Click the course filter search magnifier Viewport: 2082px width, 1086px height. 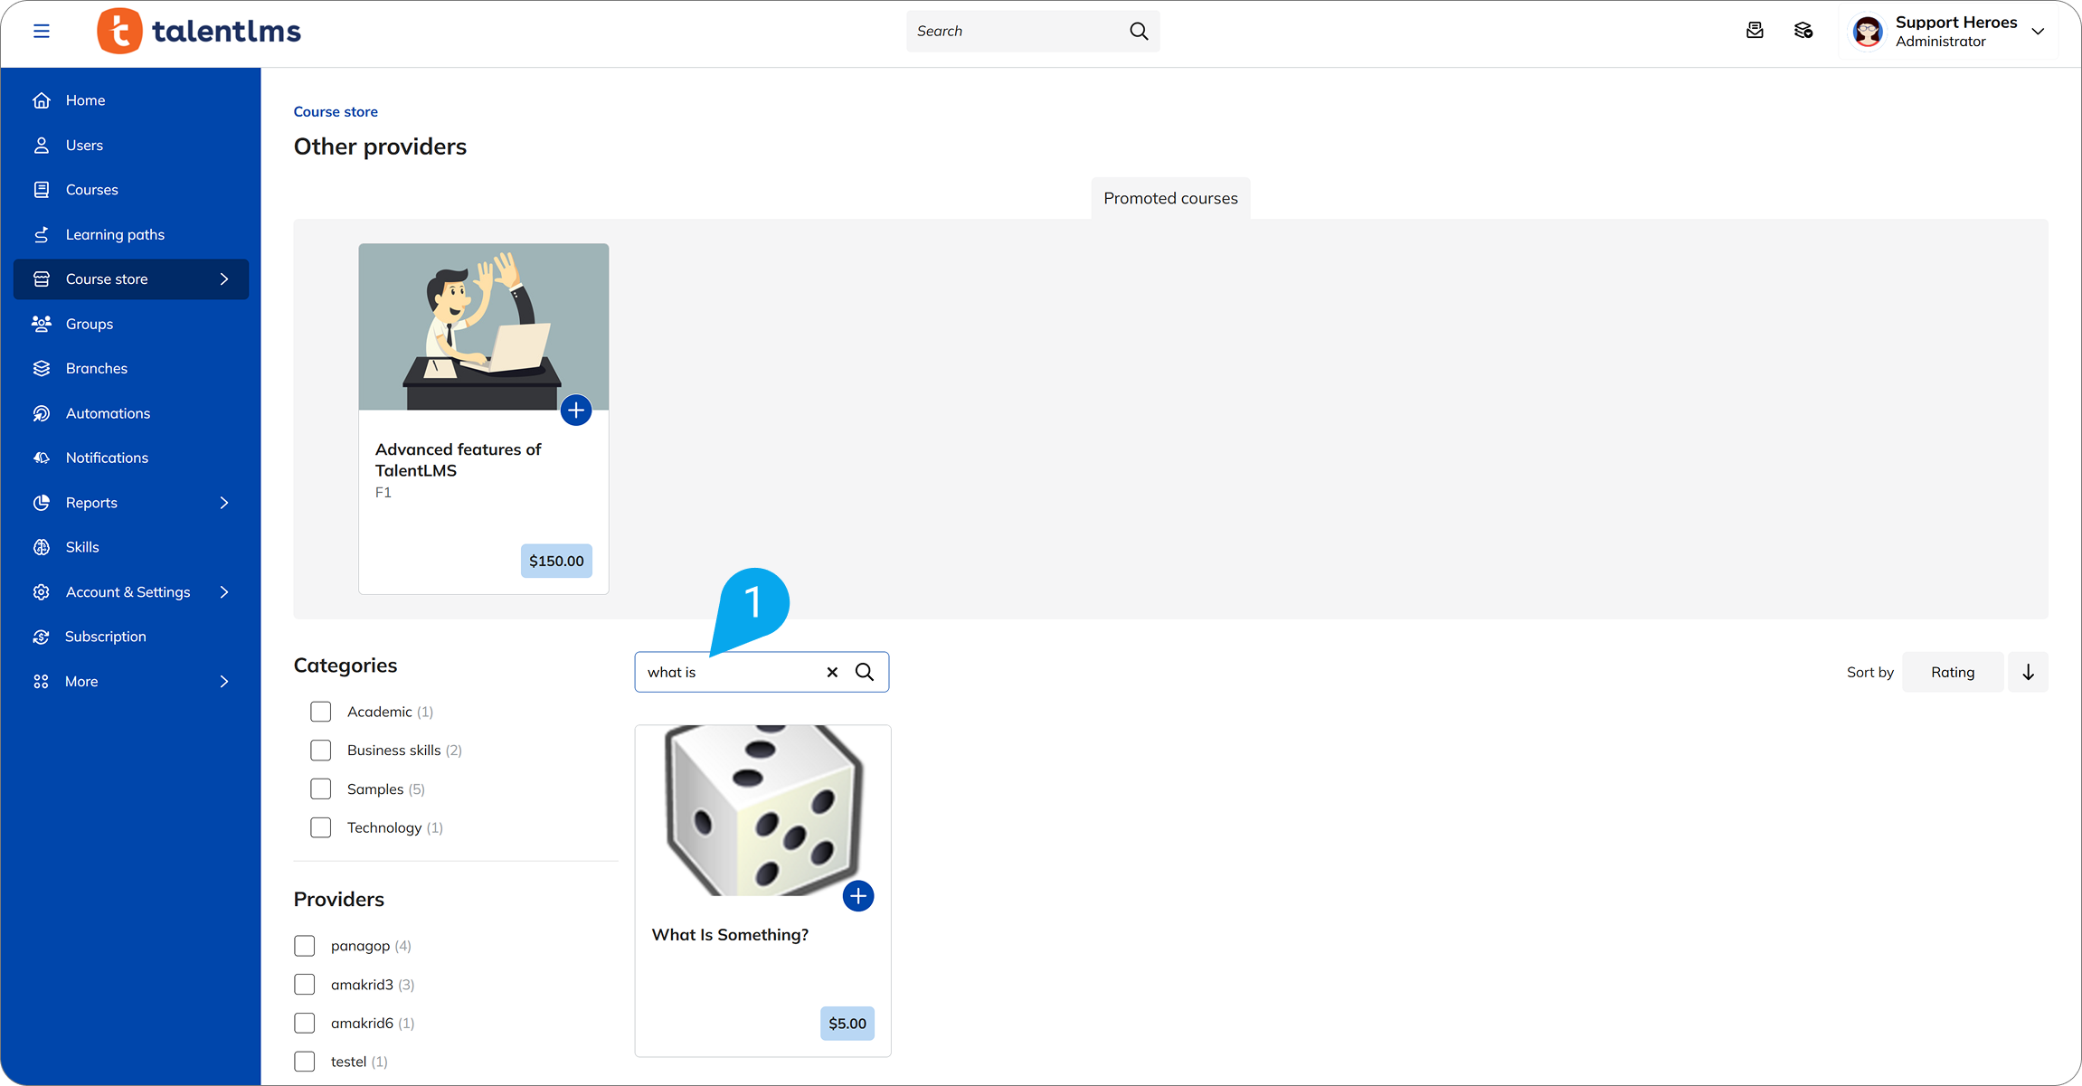tap(865, 672)
